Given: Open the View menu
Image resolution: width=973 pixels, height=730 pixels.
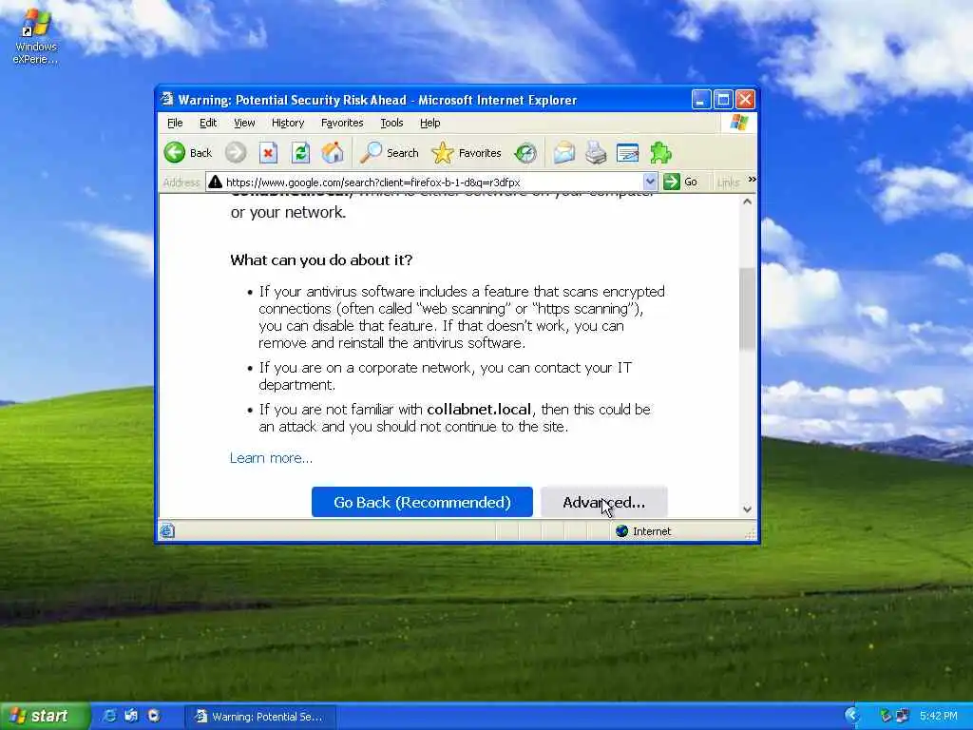Looking at the screenshot, I should click(244, 123).
